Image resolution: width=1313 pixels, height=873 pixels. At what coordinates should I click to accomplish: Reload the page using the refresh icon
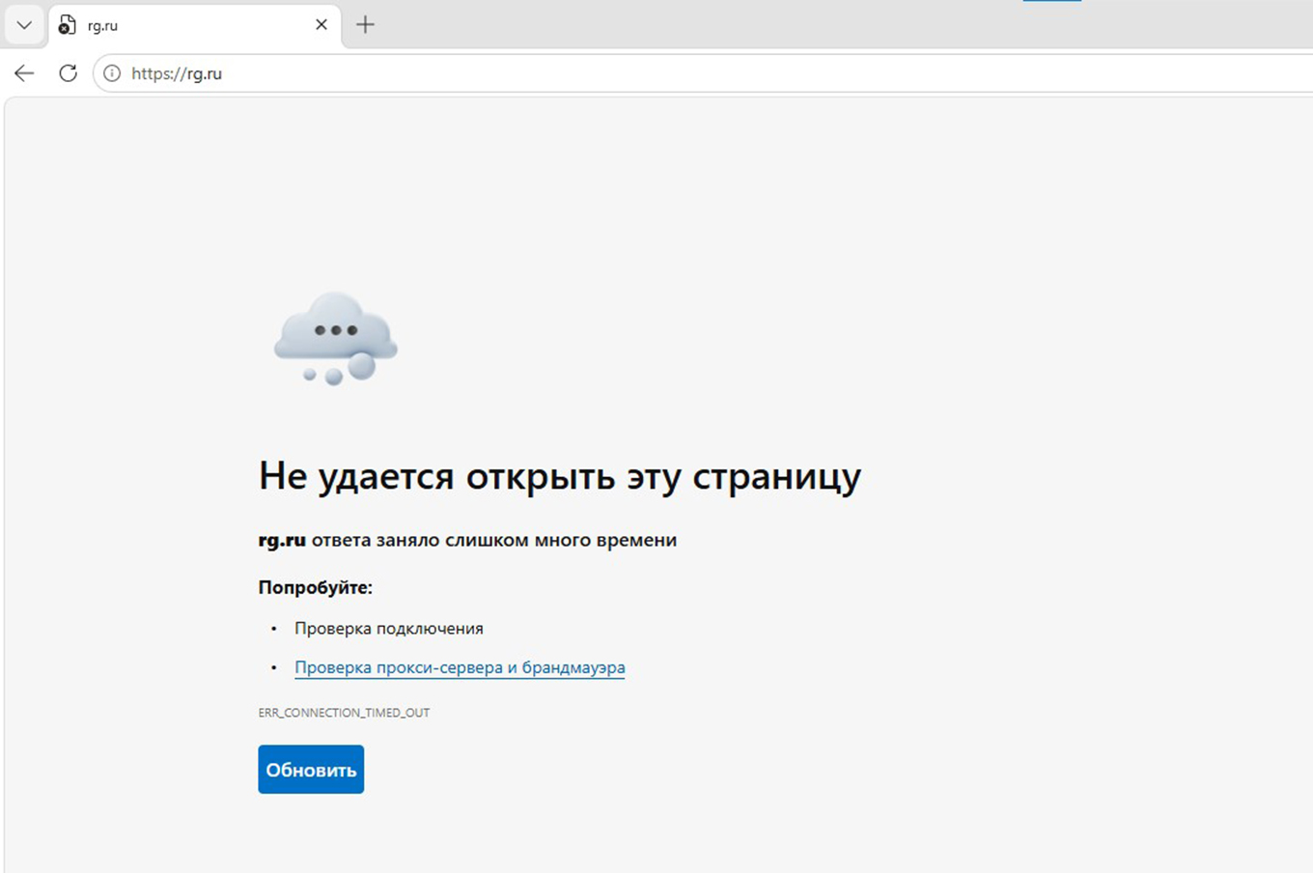click(x=68, y=73)
